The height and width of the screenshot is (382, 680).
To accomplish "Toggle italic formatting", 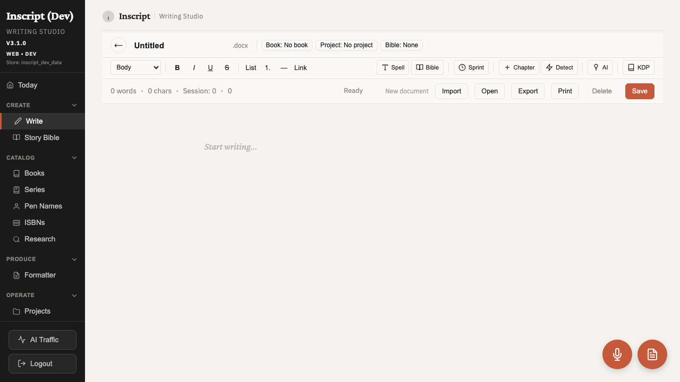I will click(x=194, y=67).
